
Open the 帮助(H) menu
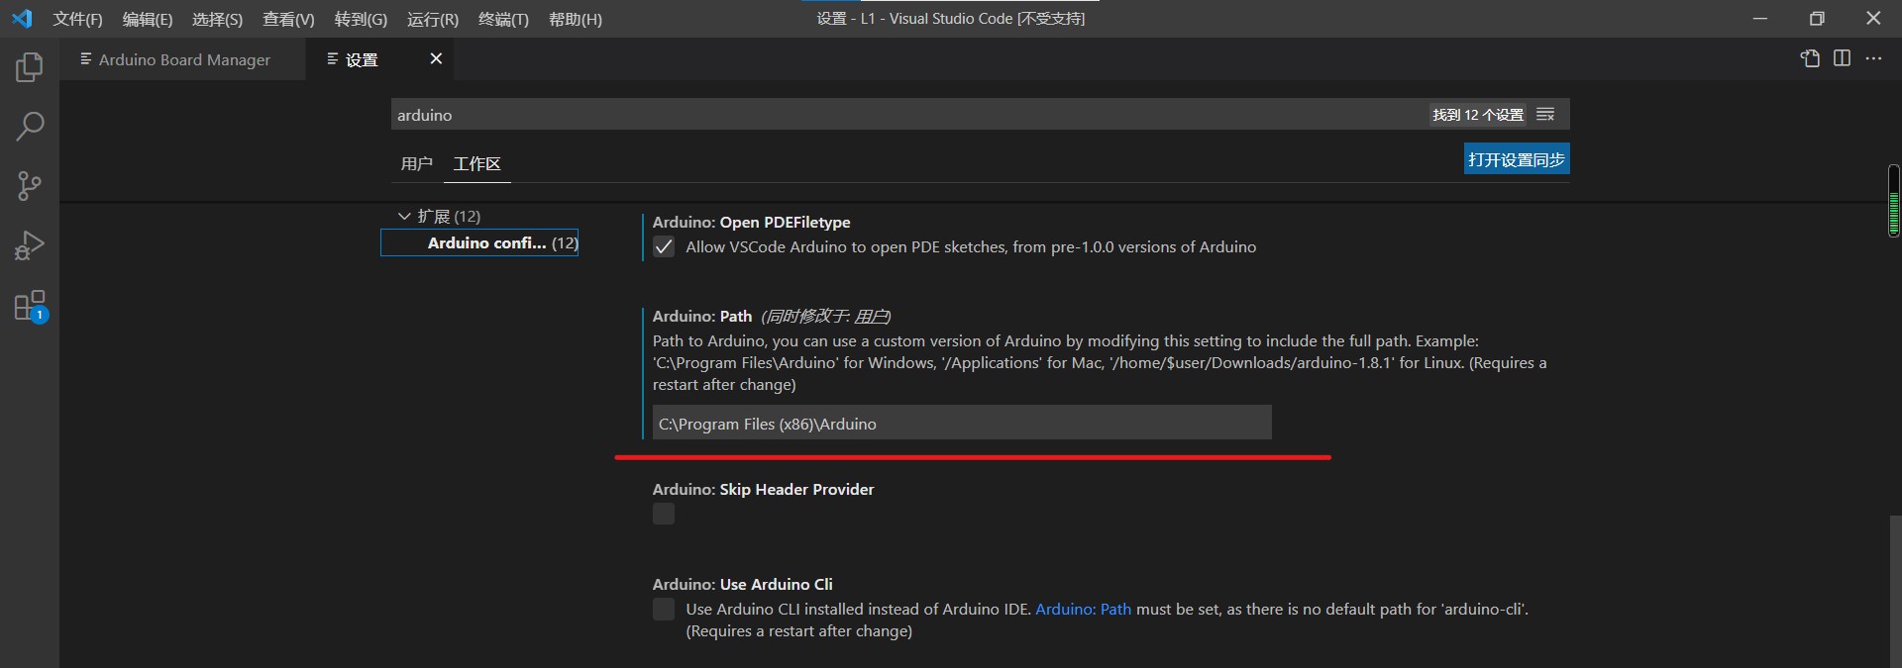(576, 19)
